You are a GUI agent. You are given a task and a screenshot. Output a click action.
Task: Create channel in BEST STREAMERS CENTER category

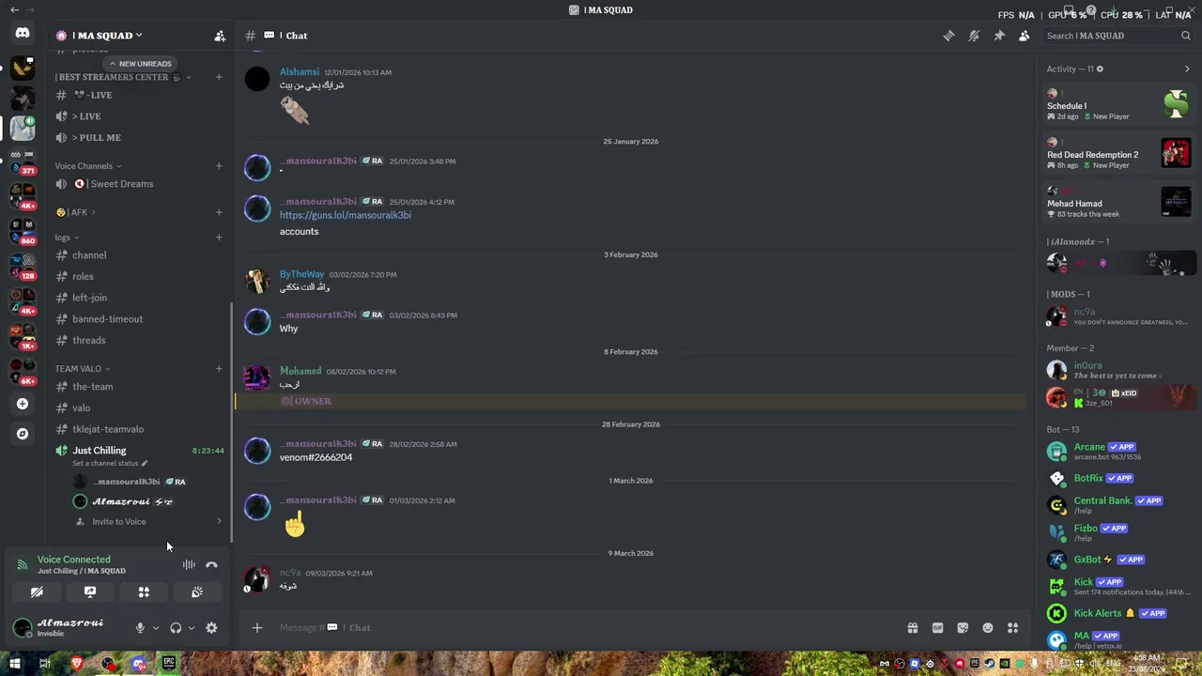click(x=219, y=77)
